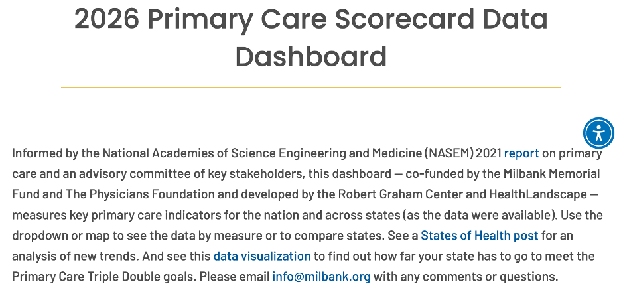Image resolution: width=621 pixels, height=292 pixels.
Task: Click the words Milbank Memorial Fund
Action: coord(538,174)
